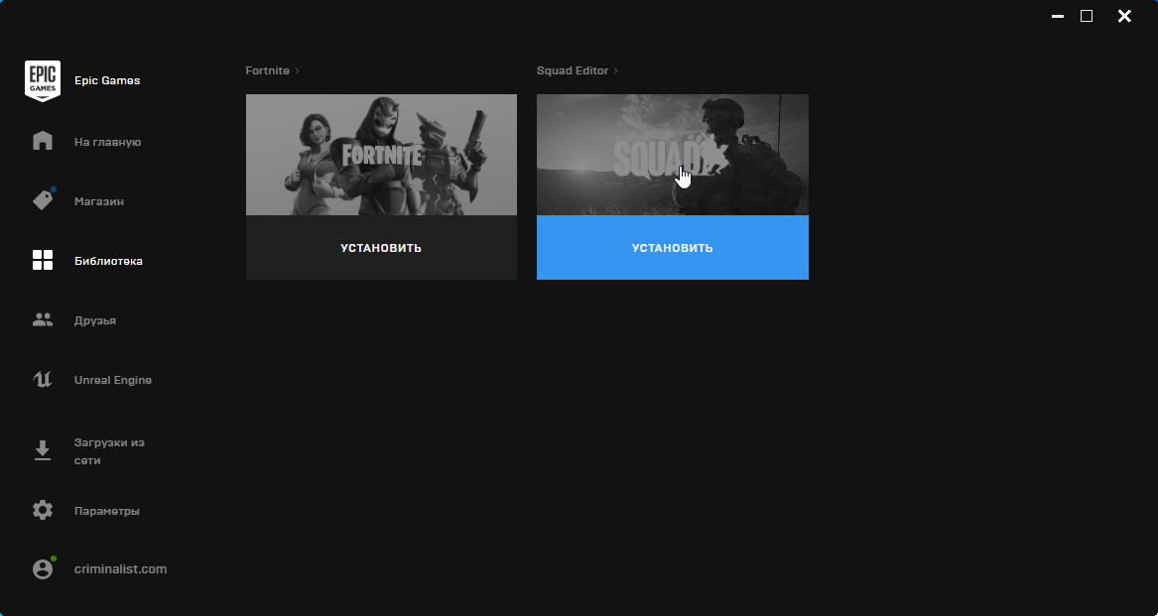Open the Squad Editor title link
The height and width of the screenshot is (616, 1158).
pos(573,70)
